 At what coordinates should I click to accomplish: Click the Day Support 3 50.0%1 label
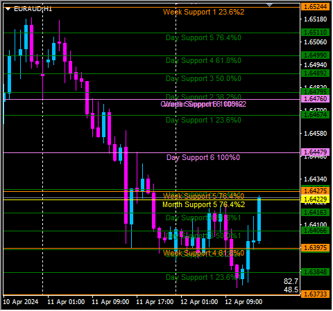[x=203, y=236]
